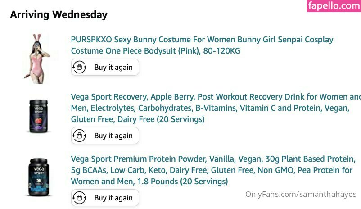Open the Vega Sport Recovery tub image
361x209 pixels.
click(39, 117)
